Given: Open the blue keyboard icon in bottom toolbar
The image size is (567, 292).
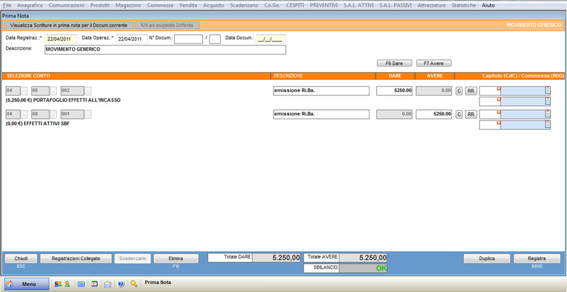Looking at the screenshot, I should click(x=81, y=284).
